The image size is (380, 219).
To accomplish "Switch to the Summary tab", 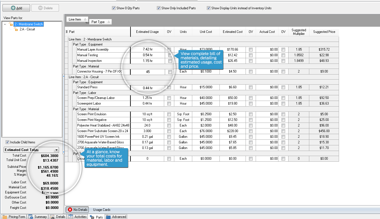I will [x=38, y=217].
